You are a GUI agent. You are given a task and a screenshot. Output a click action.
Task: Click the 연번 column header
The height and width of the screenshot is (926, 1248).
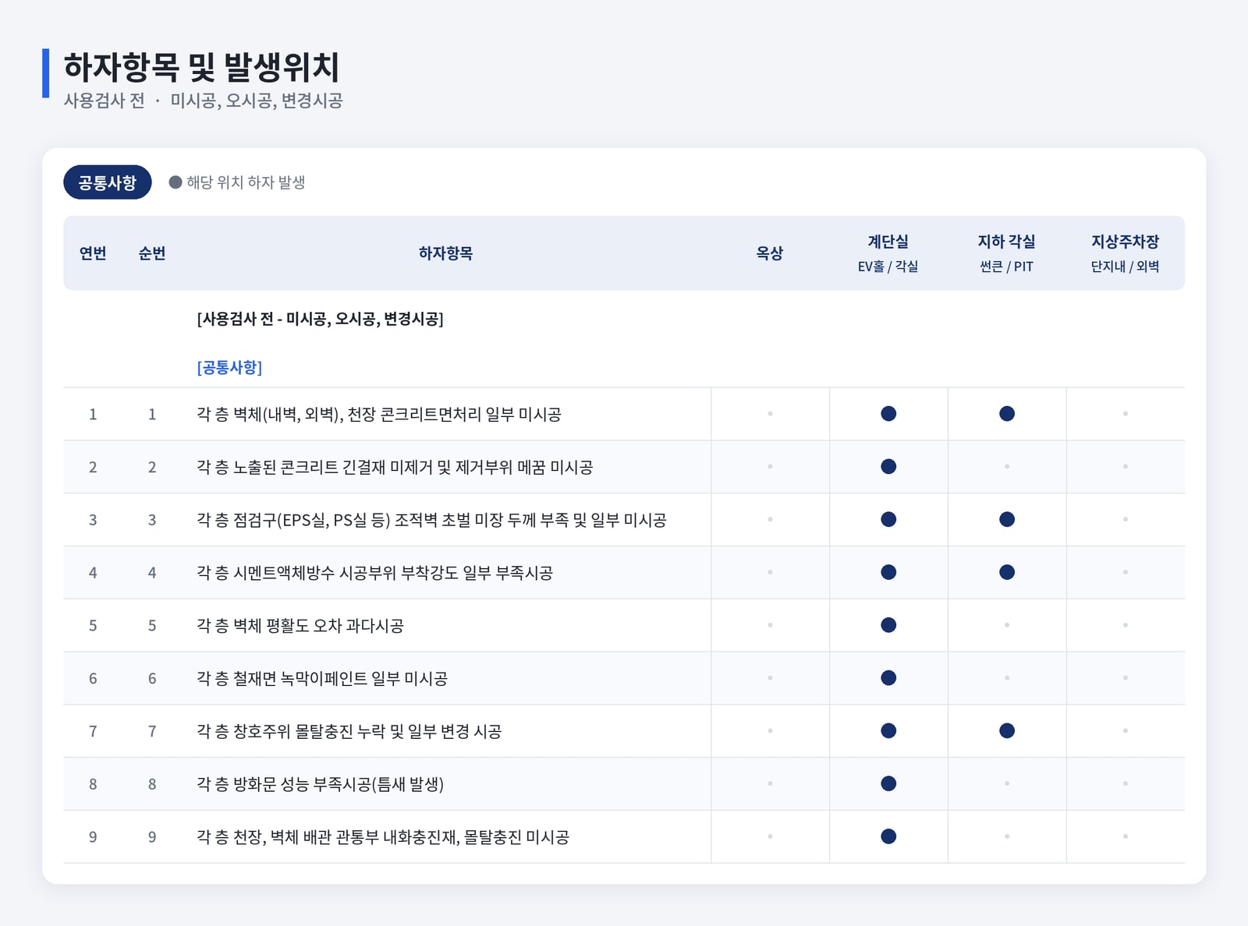93,253
